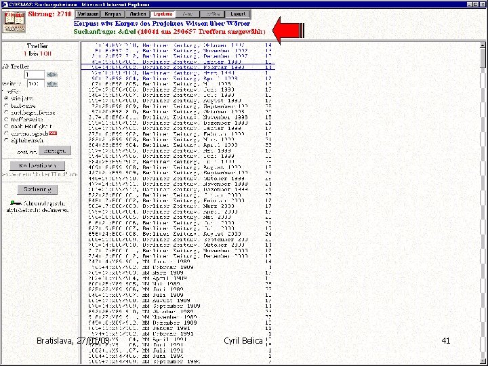Image resolution: width=488 pixels, height=366 pixels.
Task: Click the Export toolbar button
Action: pyautogui.click(x=238, y=14)
